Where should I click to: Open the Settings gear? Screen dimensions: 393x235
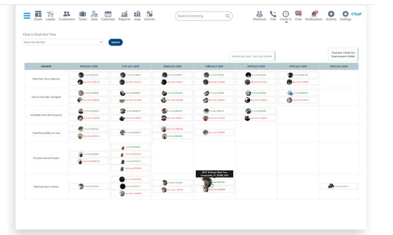tap(345, 15)
